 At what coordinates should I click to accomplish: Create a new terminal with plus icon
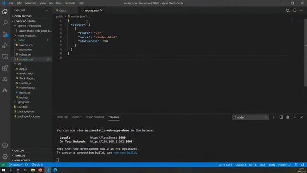click(x=274, y=117)
